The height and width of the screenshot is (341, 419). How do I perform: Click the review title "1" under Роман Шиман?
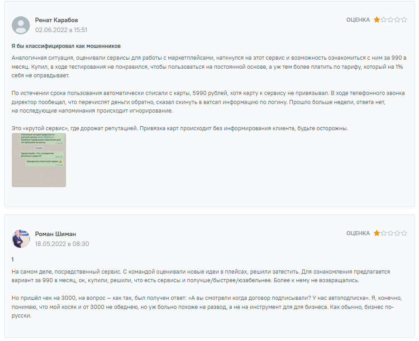(13, 260)
